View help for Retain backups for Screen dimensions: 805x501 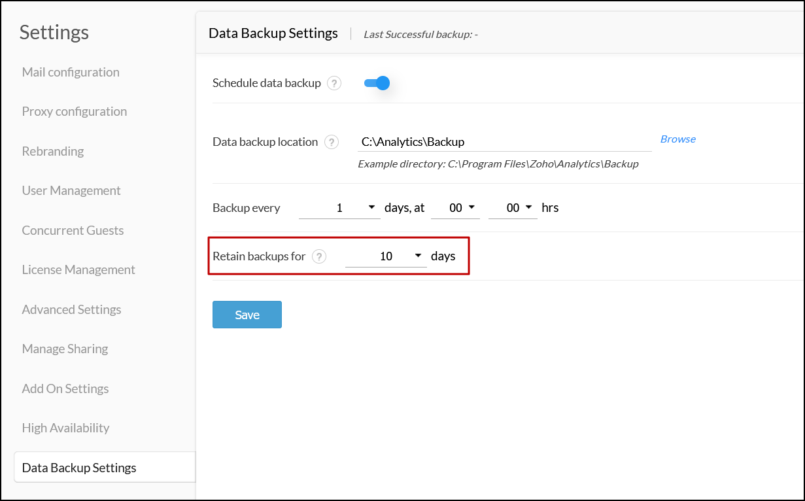pyautogui.click(x=318, y=256)
